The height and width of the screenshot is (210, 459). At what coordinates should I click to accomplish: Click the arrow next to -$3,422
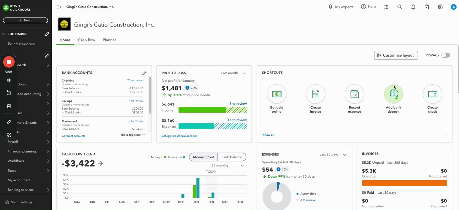click(x=100, y=163)
